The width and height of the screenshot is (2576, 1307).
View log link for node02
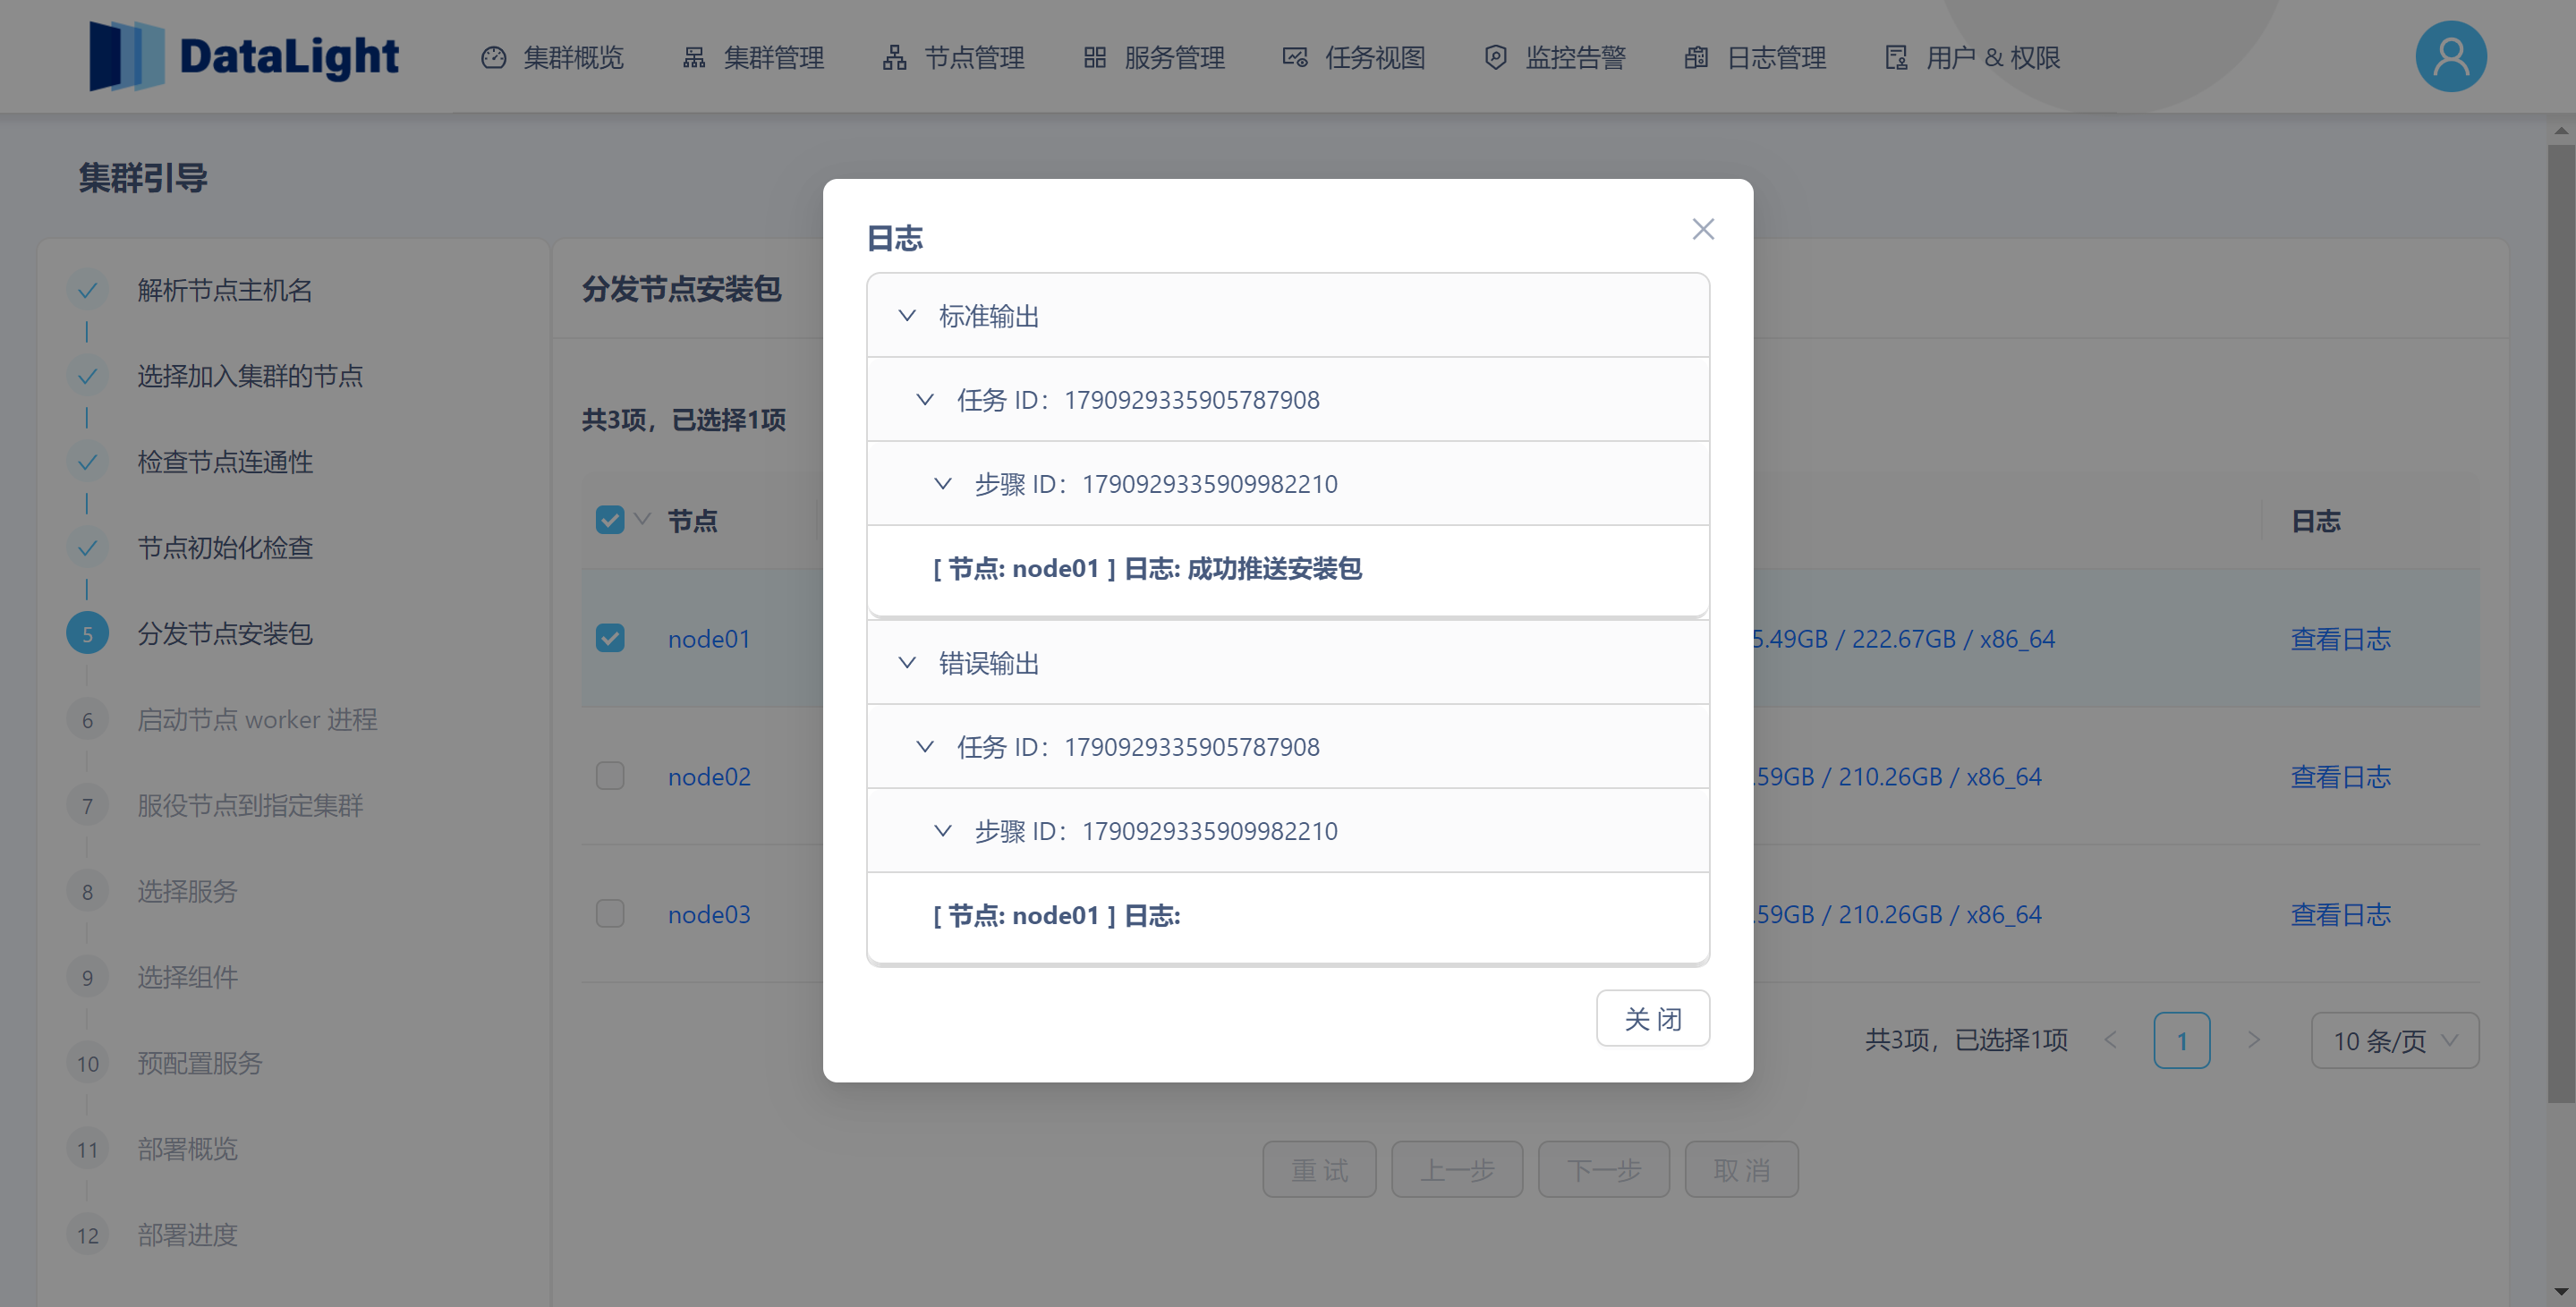tap(2340, 777)
